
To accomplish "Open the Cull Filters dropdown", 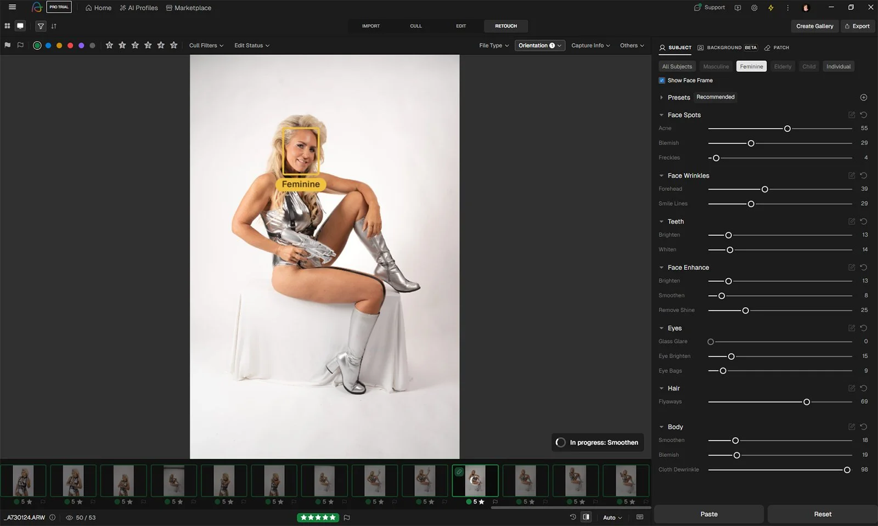I will 206,46.
